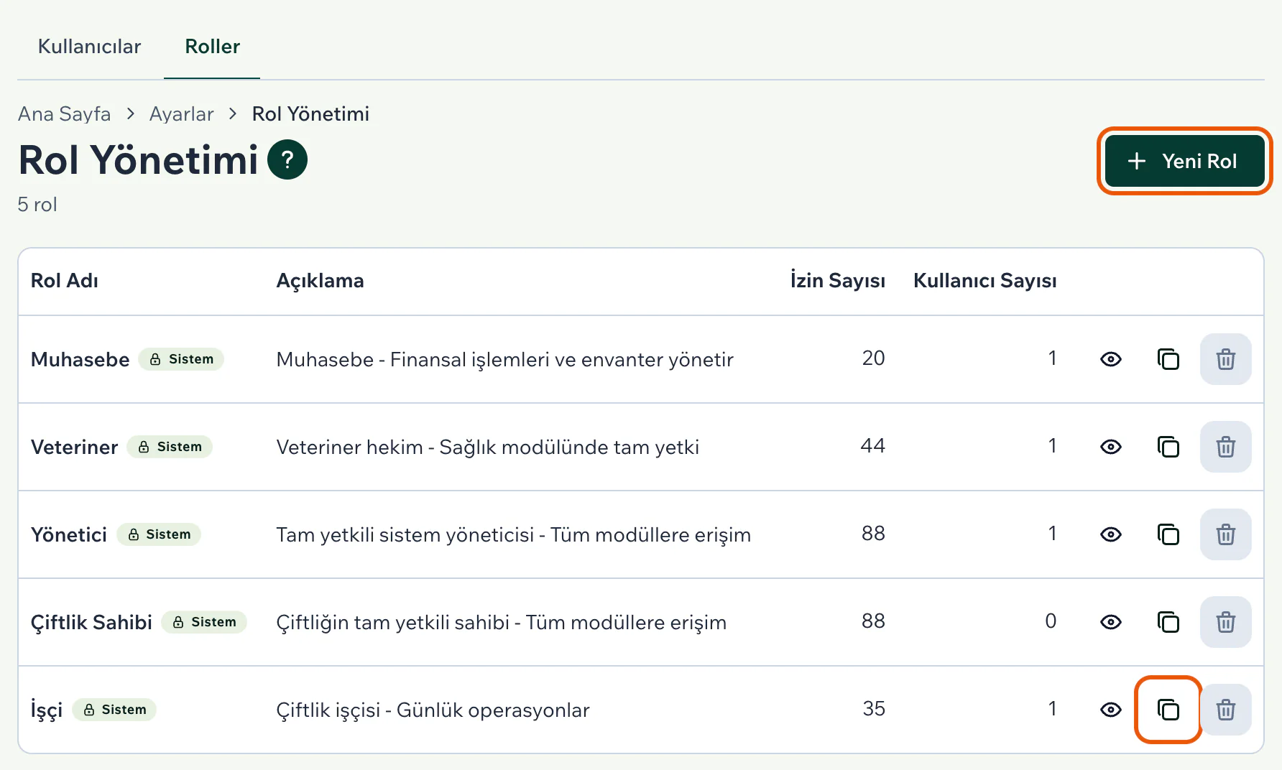The image size is (1282, 770).
Task: Delete the Muhasebe role
Action: click(x=1226, y=359)
